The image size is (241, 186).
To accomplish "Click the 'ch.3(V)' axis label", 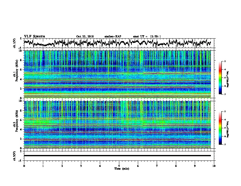I will [14, 156].
